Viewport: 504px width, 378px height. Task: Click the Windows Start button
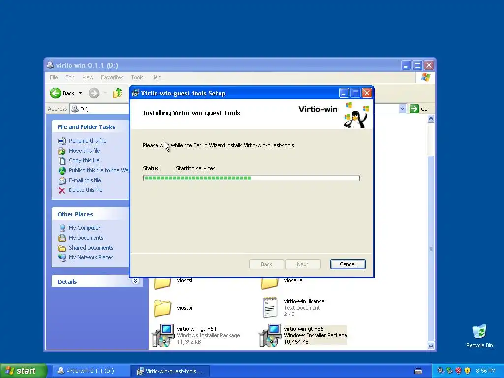click(24, 371)
